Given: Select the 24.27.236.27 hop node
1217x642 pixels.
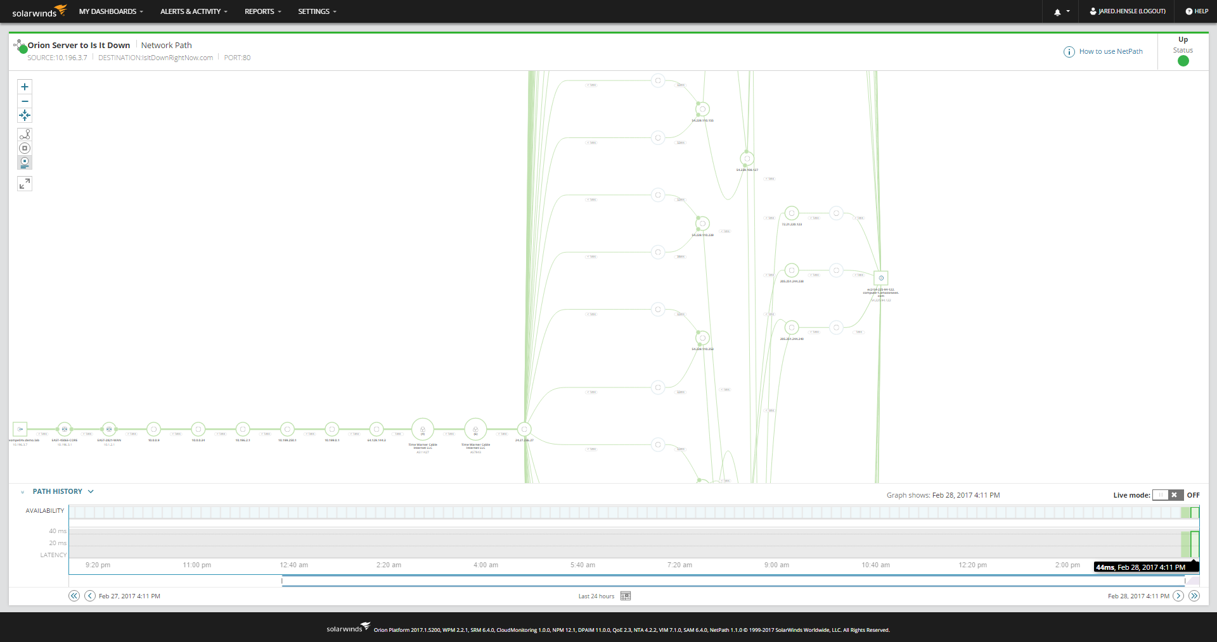Looking at the screenshot, I should click(524, 429).
